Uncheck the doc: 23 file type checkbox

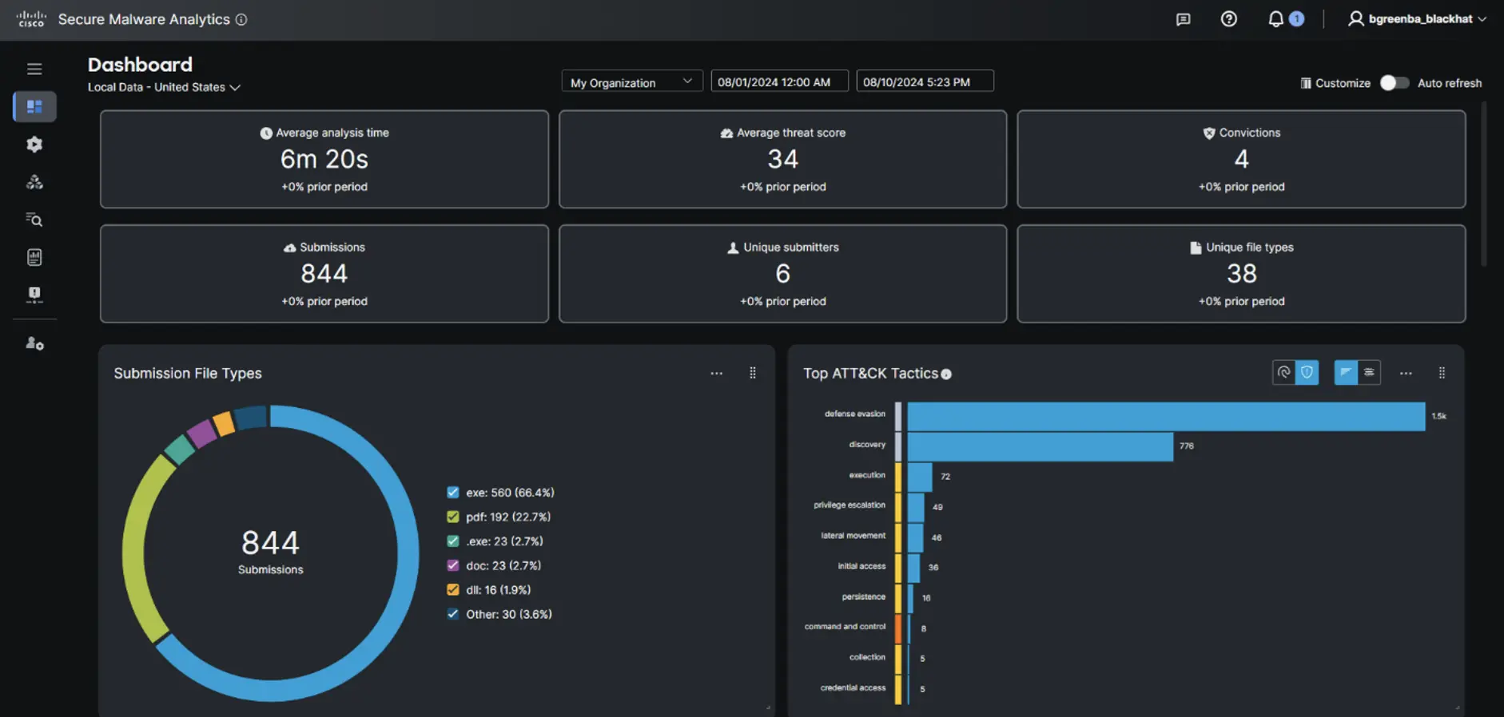(453, 565)
